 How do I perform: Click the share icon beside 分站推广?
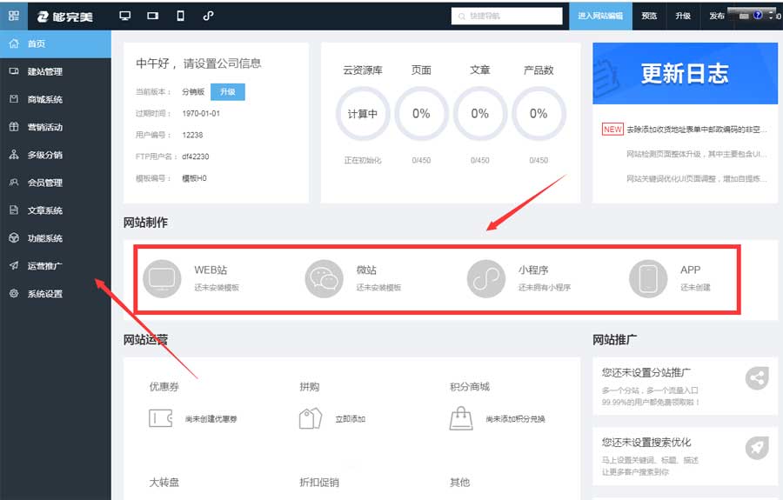point(757,378)
